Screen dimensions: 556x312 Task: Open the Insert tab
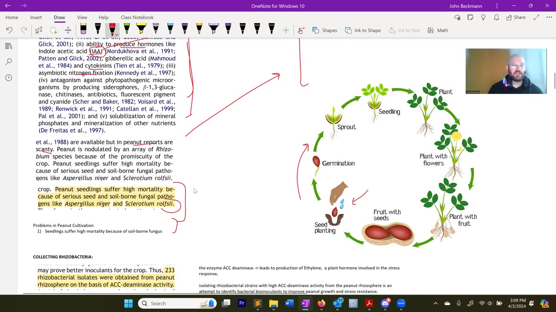pyautogui.click(x=36, y=17)
